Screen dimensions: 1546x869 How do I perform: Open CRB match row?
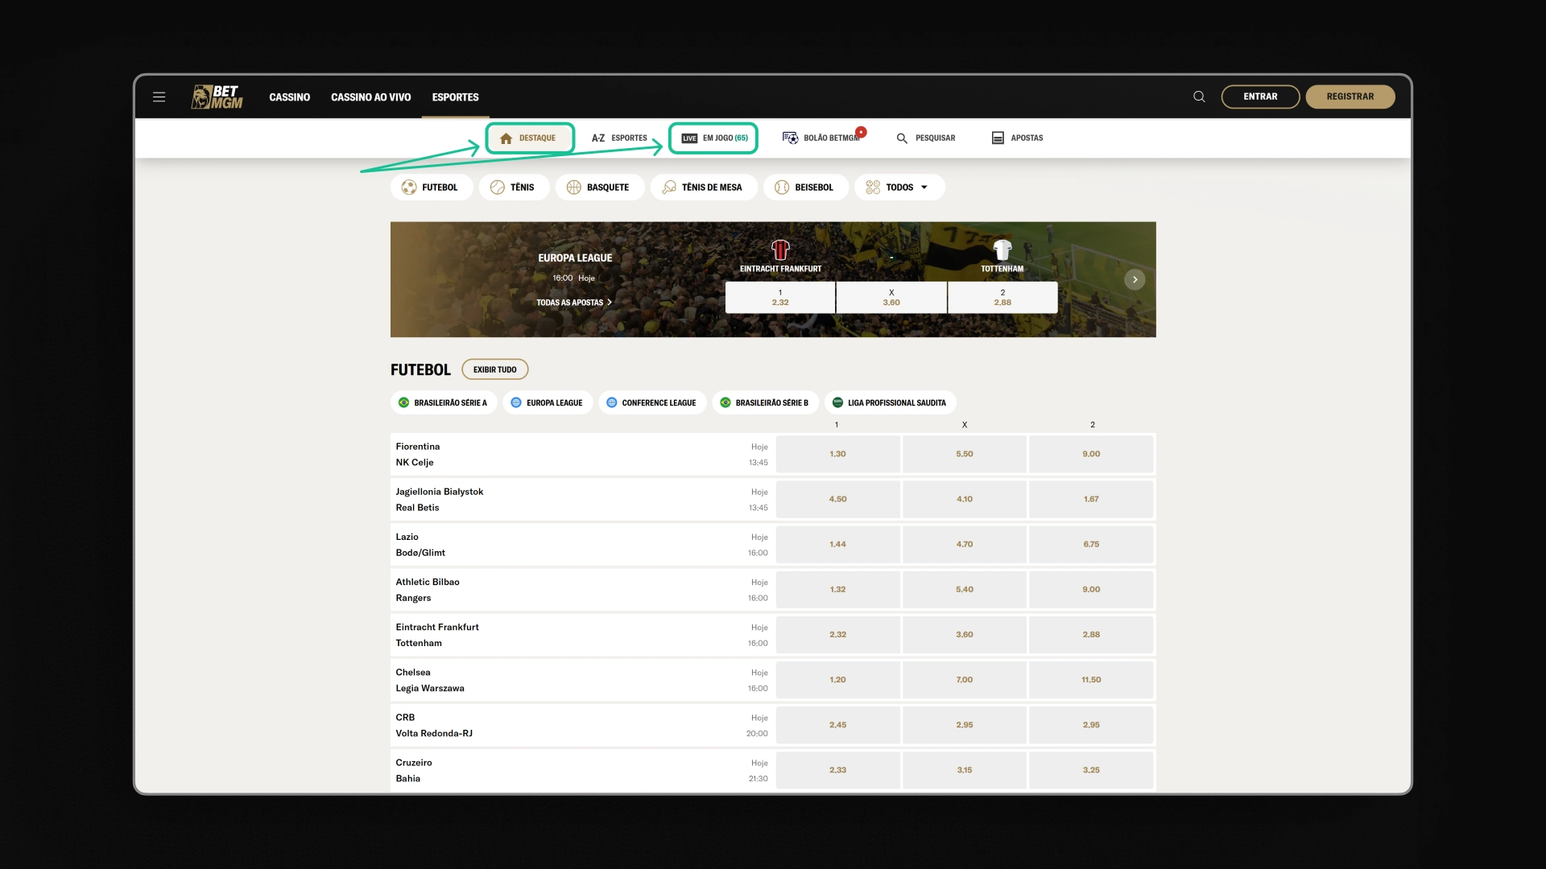point(582,724)
